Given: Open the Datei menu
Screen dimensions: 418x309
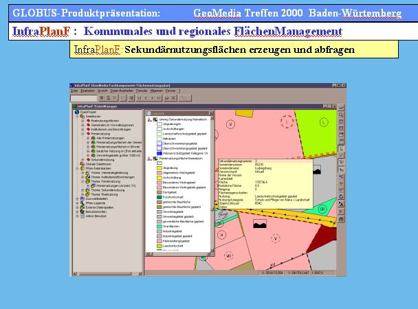Looking at the screenshot, I should pos(74,91).
